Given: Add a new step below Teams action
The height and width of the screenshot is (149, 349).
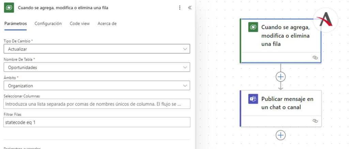Looking at the screenshot, I should click(x=280, y=135).
